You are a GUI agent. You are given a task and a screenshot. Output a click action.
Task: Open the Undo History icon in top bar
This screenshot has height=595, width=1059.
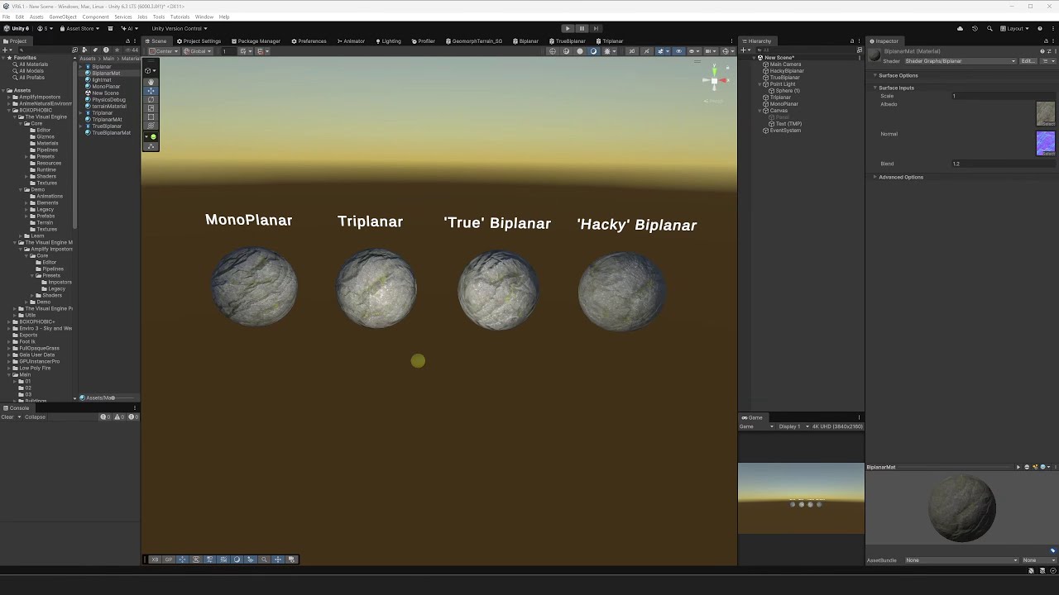click(975, 28)
